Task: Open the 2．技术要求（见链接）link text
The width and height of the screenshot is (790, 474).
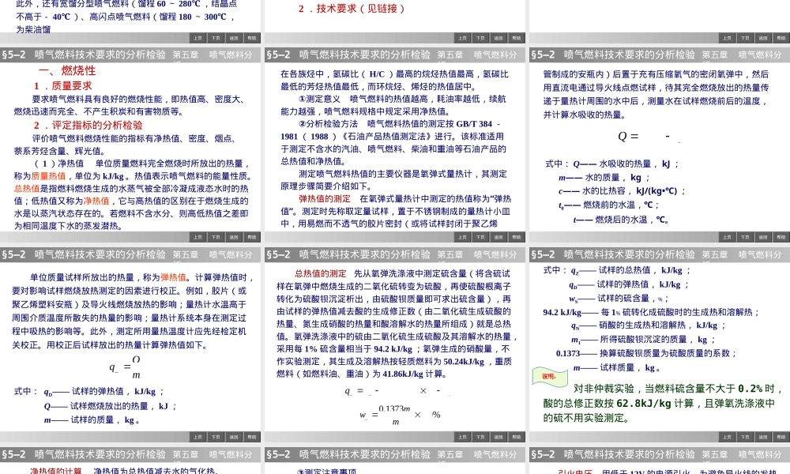Action: (352, 9)
